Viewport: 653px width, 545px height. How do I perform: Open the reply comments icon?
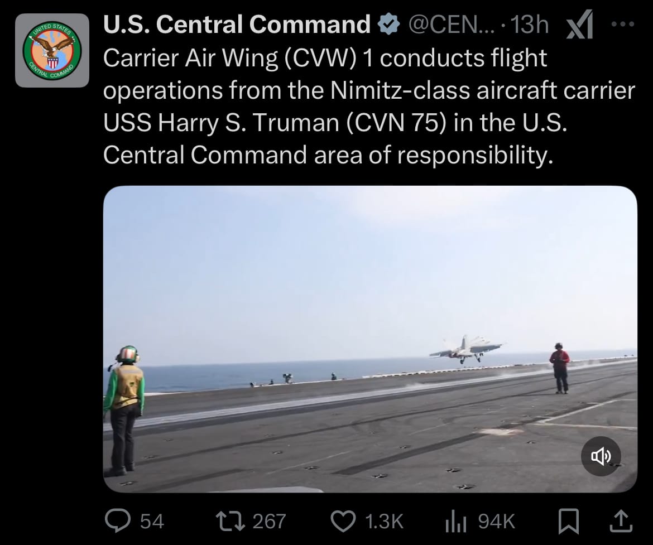coord(117,521)
